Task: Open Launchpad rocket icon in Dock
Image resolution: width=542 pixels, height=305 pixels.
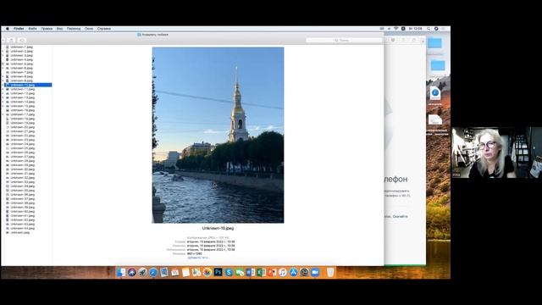Action: pos(142,273)
